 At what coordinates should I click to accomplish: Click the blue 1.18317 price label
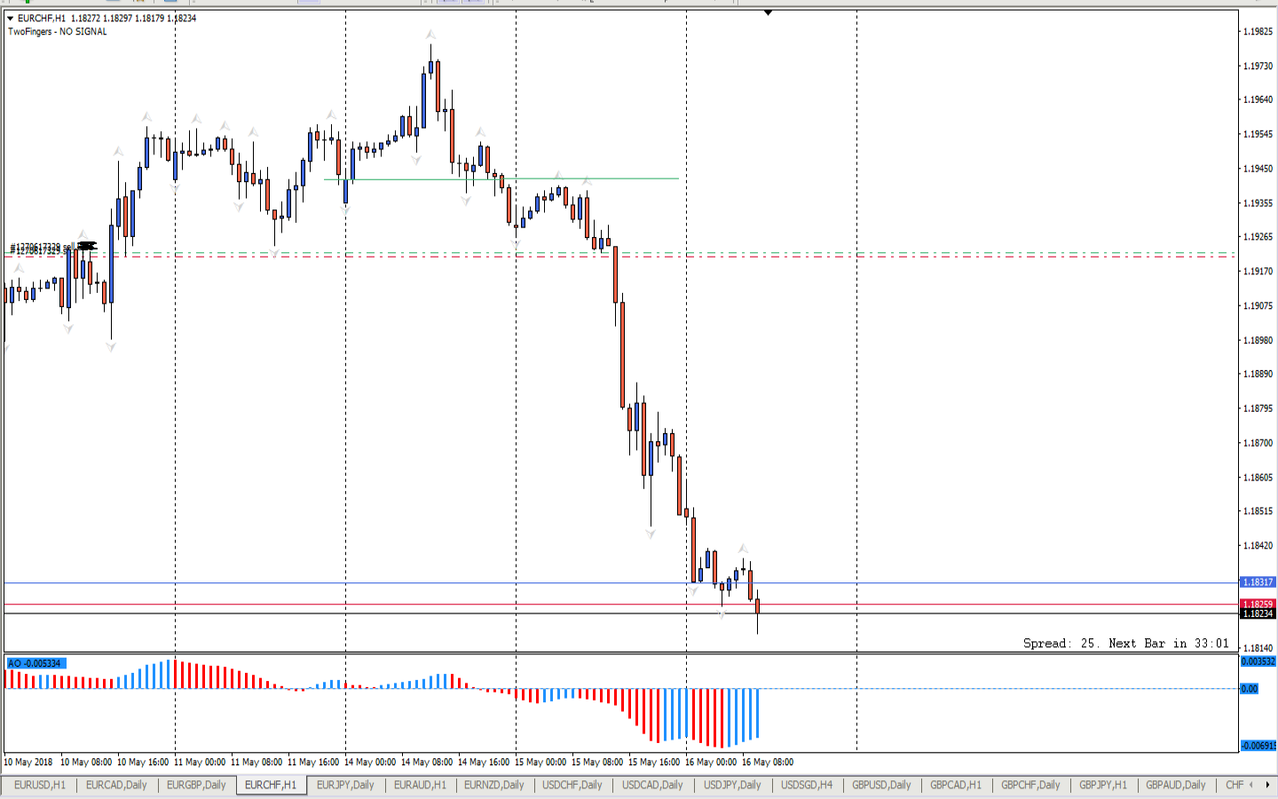point(1258,582)
